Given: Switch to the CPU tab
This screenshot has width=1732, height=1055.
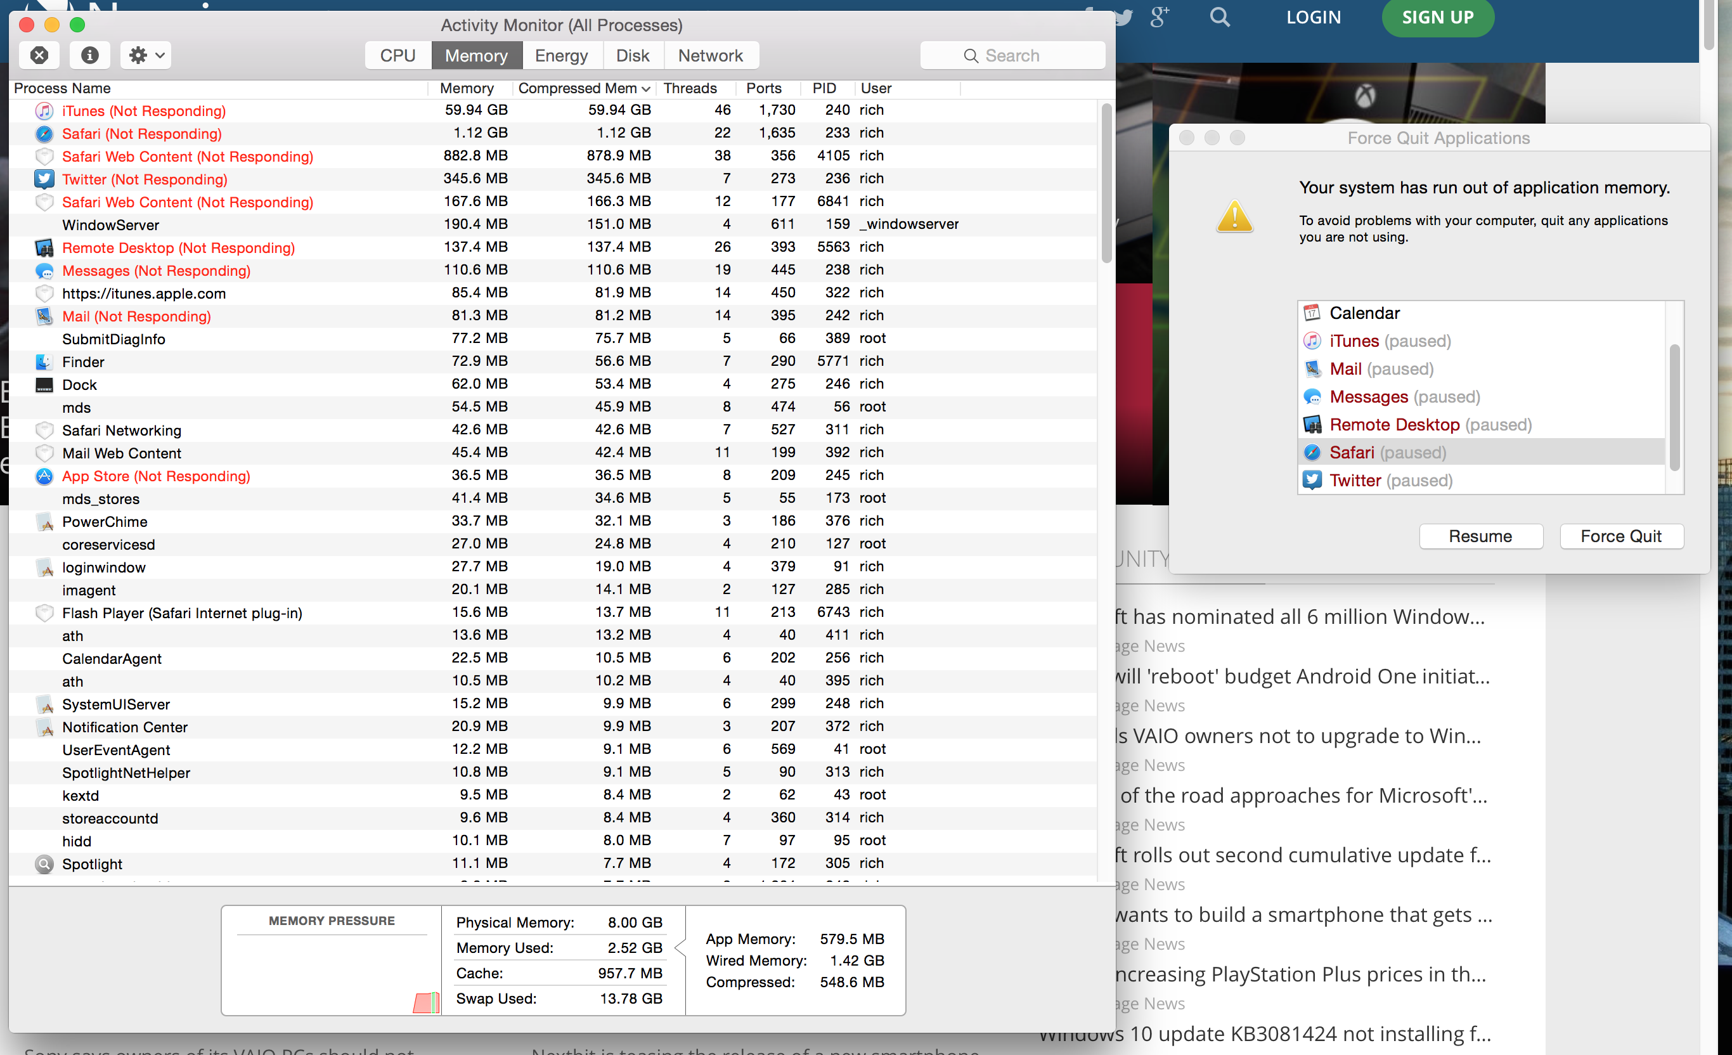Looking at the screenshot, I should [x=398, y=56].
